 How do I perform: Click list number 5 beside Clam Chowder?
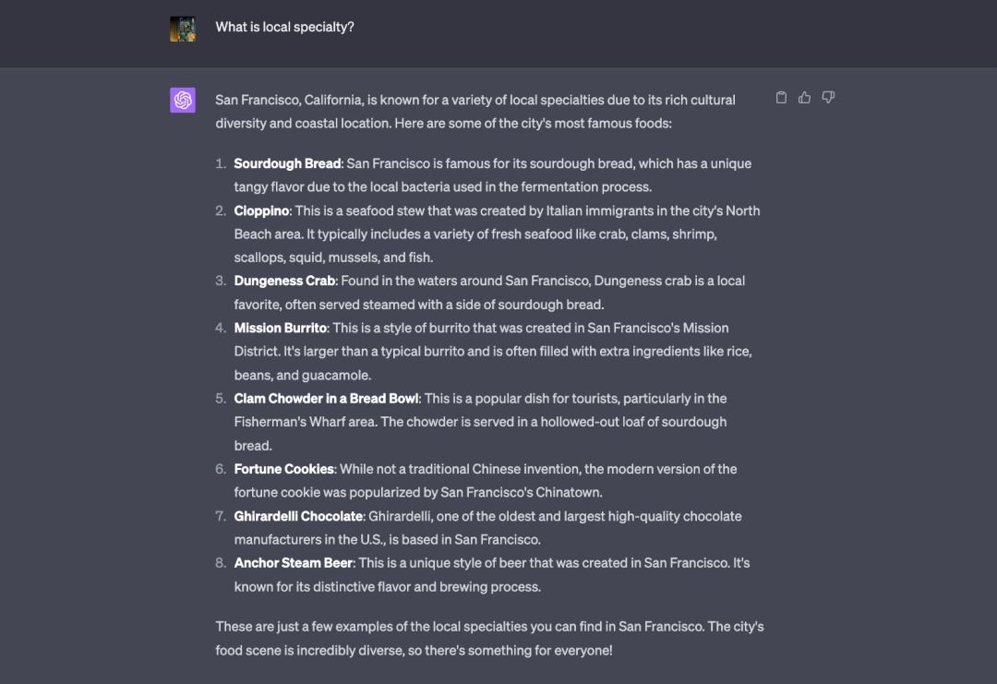(221, 399)
